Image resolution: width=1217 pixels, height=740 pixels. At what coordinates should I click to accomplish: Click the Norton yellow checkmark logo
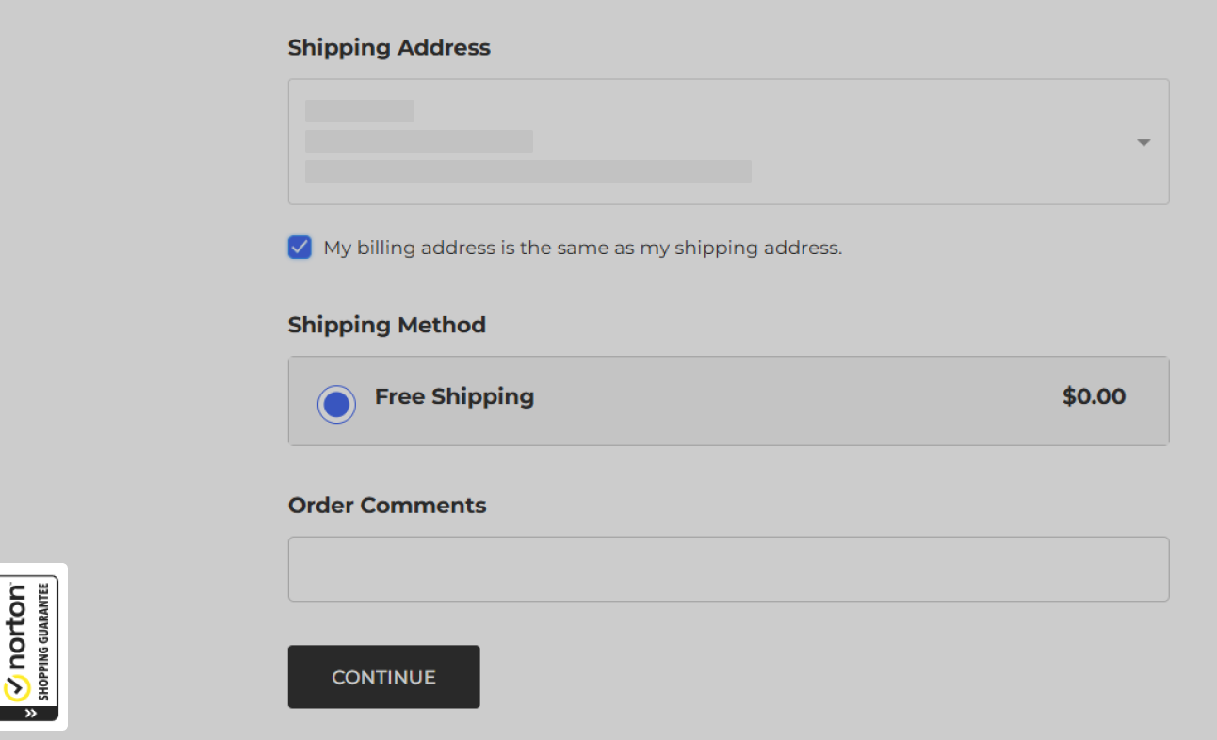point(16,688)
